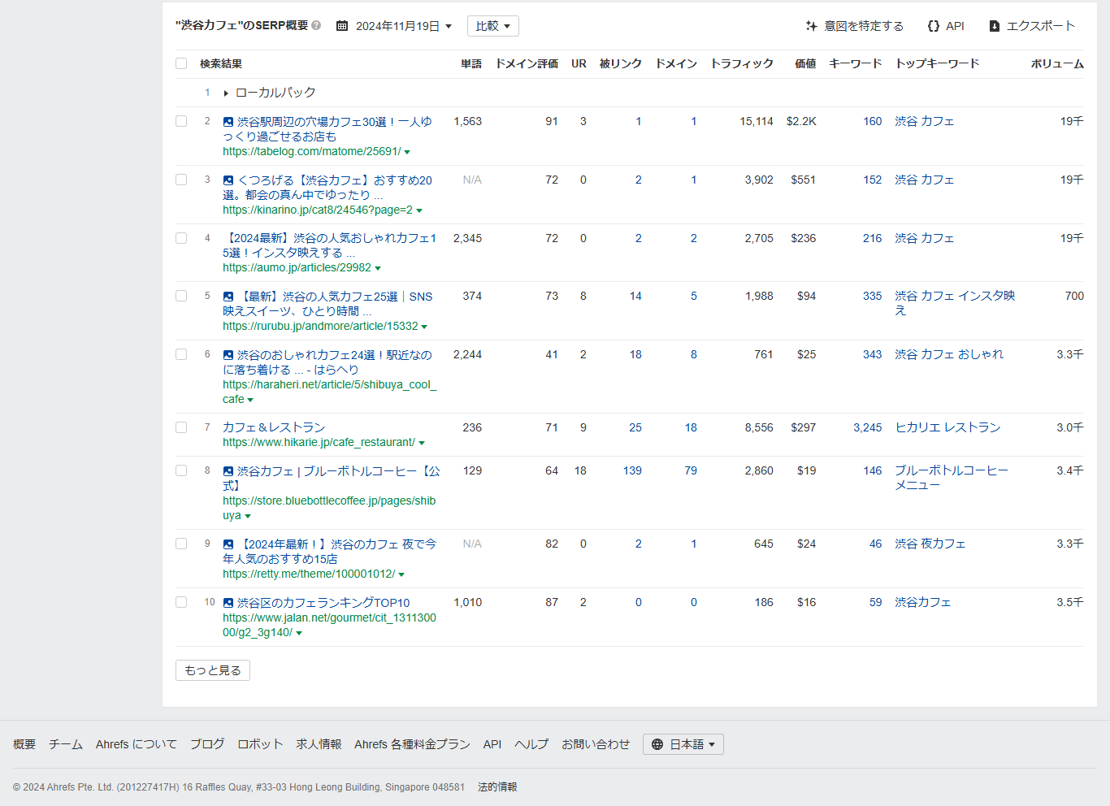Screen dimensions: 1110x806
Task: Open URL dropdown arrow for tabelog.com
Action: [407, 152]
